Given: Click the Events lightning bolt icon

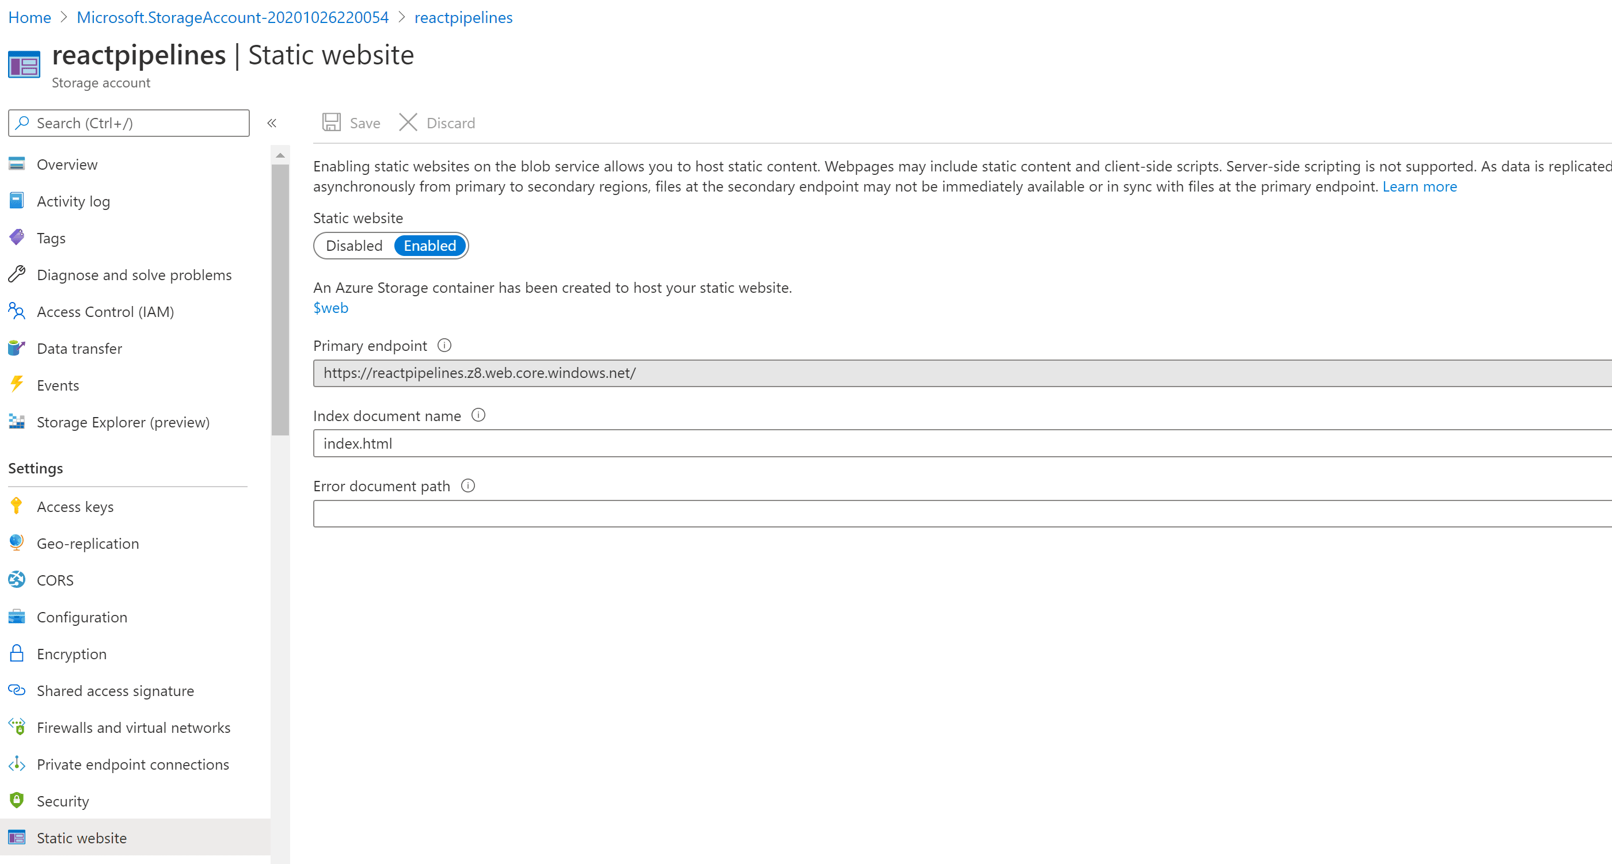Looking at the screenshot, I should pos(17,384).
